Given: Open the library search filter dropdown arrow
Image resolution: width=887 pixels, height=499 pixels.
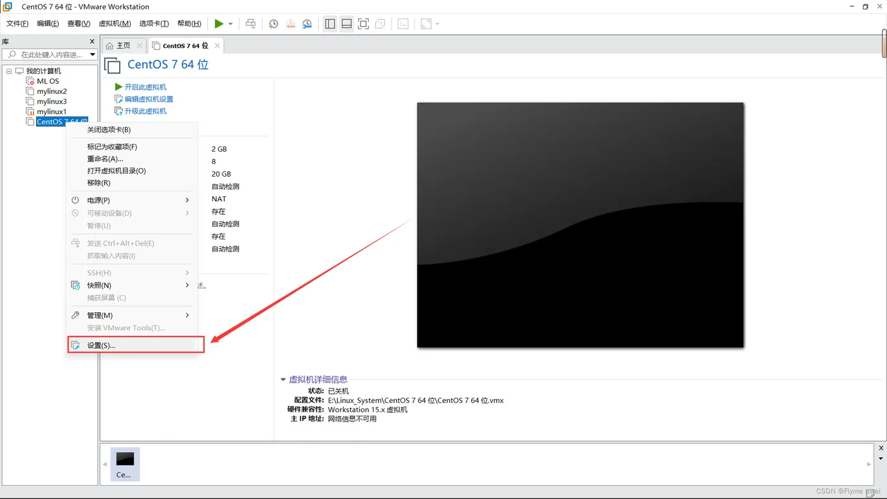Looking at the screenshot, I should 93,54.
